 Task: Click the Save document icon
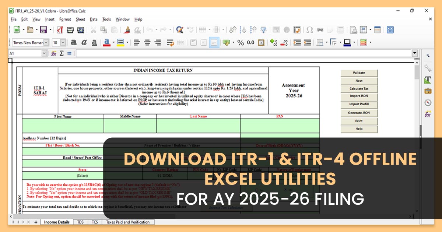[43, 30]
